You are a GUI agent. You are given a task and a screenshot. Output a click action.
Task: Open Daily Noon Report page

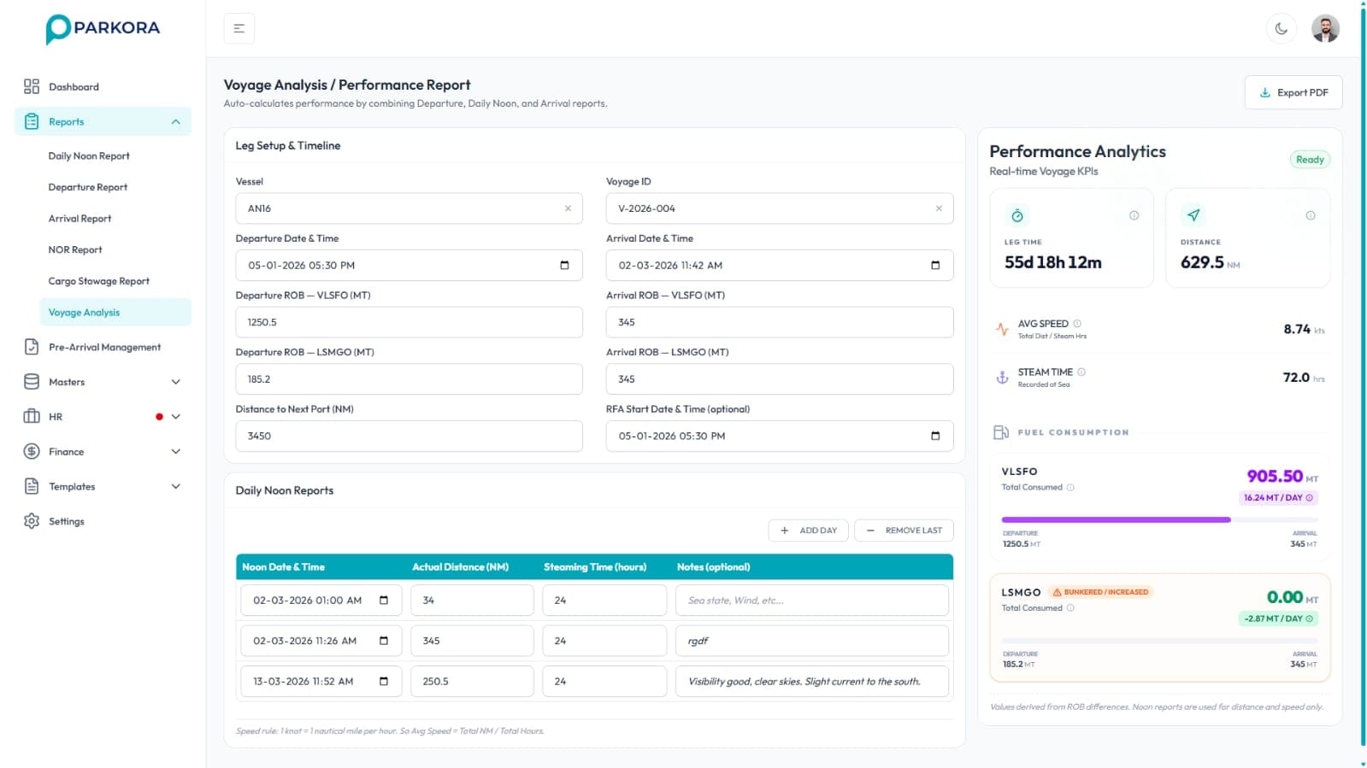pyautogui.click(x=89, y=156)
